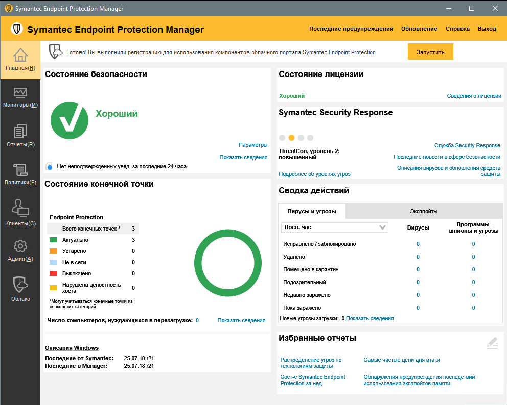Image resolution: width=507 pixels, height=405 pixels.
Task: Select the Клиенты clients sidebar icon
Action: coord(20,208)
